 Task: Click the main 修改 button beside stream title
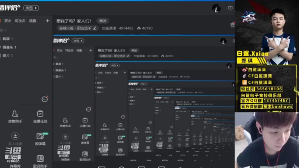(103, 21)
